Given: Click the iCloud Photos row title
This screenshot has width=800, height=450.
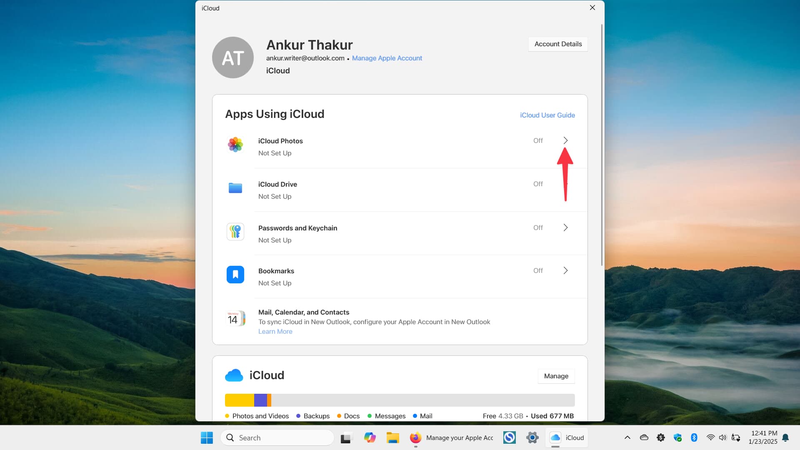Looking at the screenshot, I should pos(280,141).
